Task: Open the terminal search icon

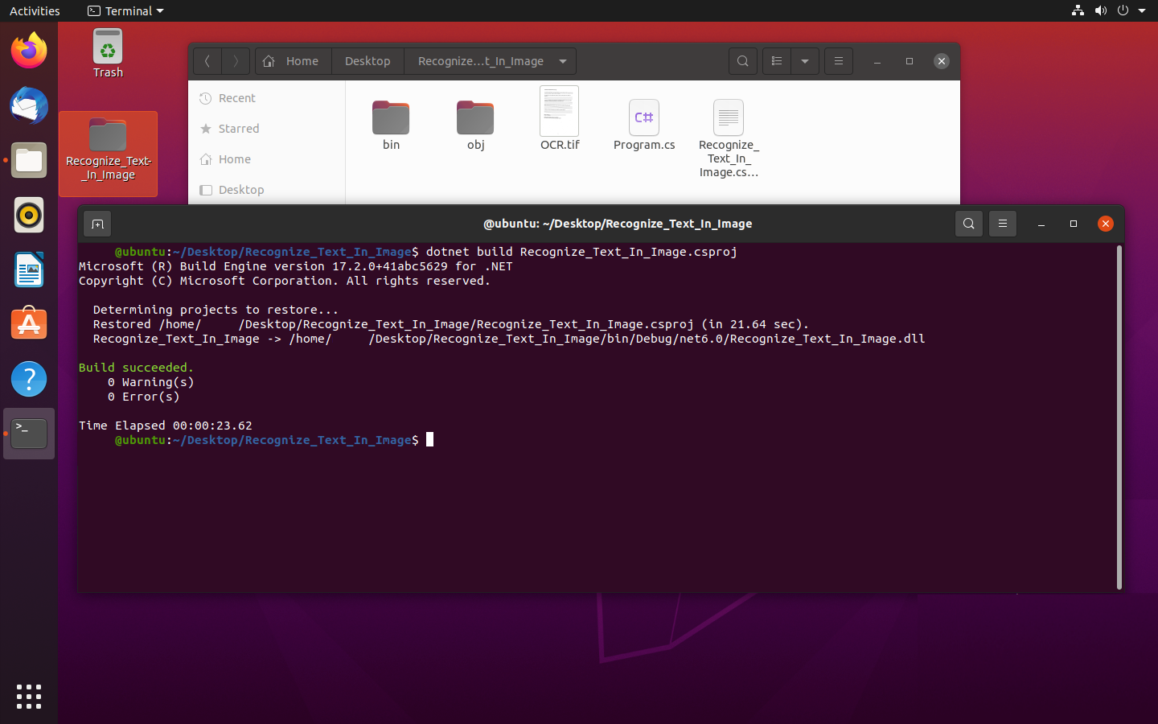Action: click(968, 224)
